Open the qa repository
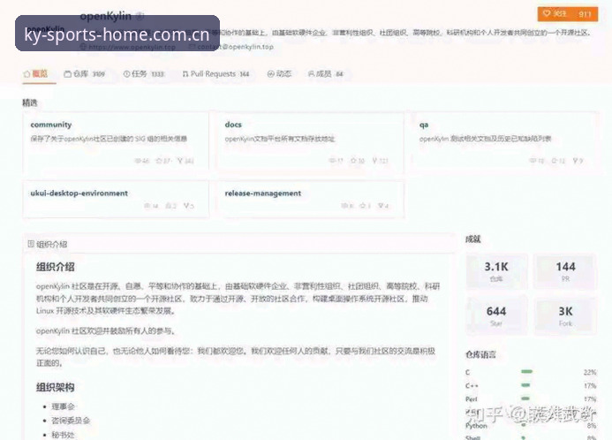Viewport: 612px width, 440px height. pos(424,125)
